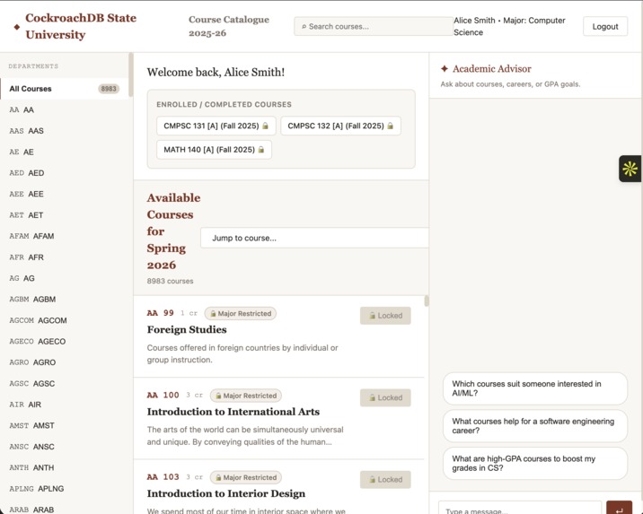Open Introduction to International Arts course

233,412
